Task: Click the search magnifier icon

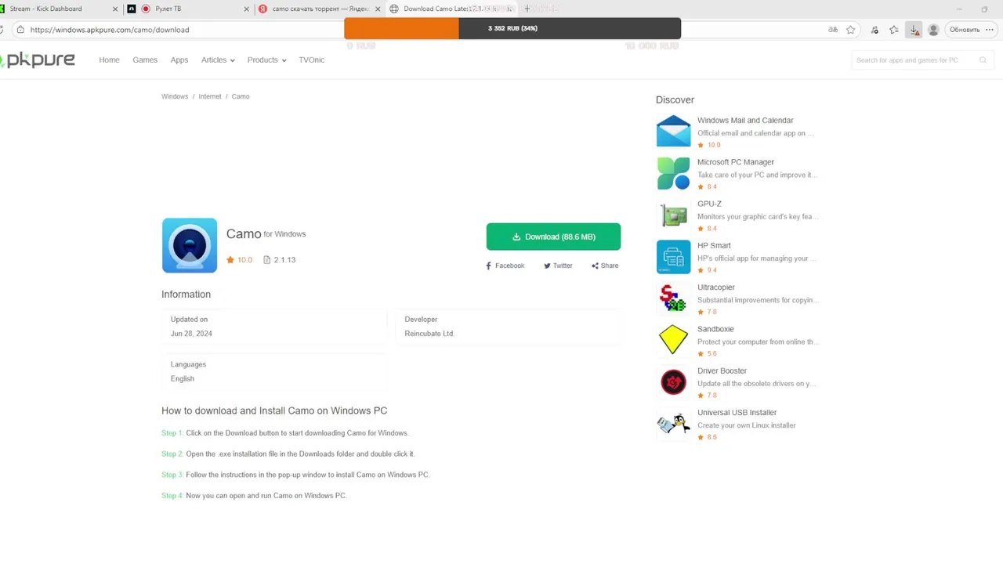Action: pos(983,60)
